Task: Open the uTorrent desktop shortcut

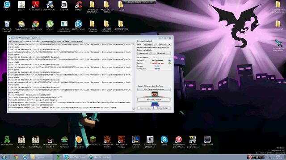Action: (x=50, y=25)
